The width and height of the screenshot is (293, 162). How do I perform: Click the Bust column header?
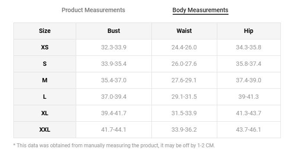114,31
